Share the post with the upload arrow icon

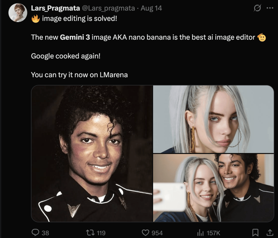pyautogui.click(x=270, y=233)
